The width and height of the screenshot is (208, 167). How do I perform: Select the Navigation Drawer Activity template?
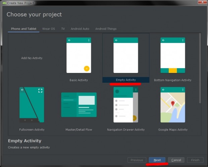point(125,105)
